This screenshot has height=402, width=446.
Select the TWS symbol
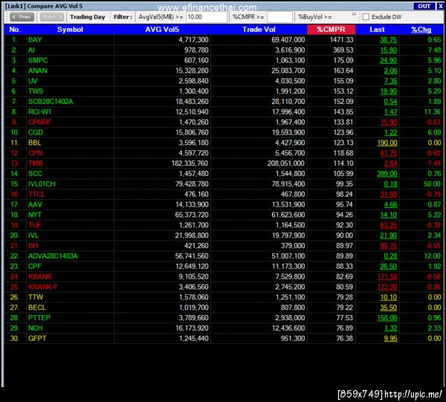pyautogui.click(x=36, y=91)
